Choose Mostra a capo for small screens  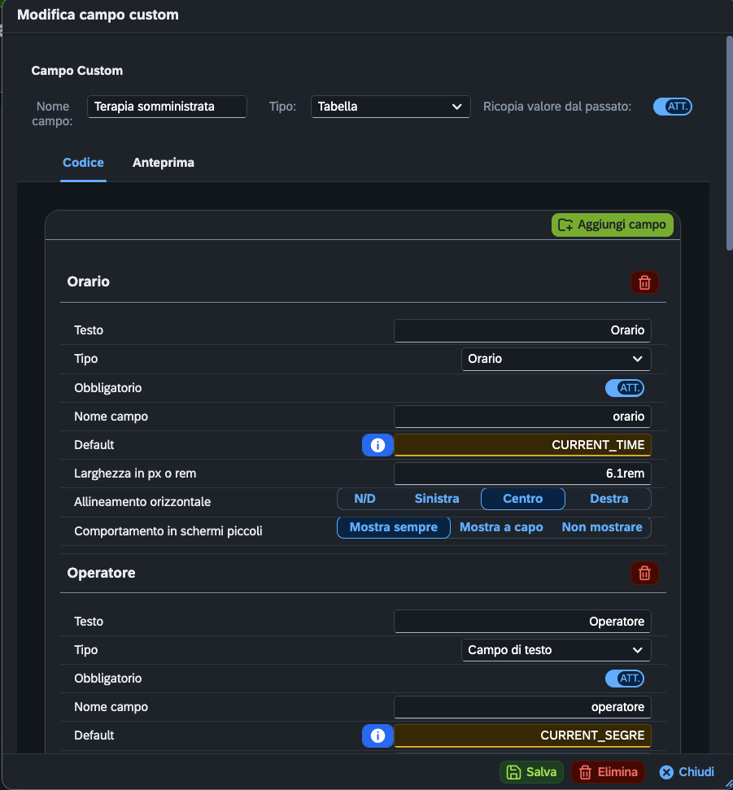pos(501,527)
